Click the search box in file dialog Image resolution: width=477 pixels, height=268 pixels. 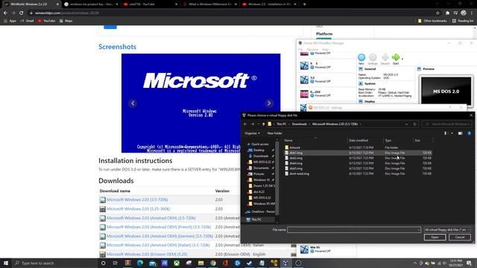coord(446,124)
